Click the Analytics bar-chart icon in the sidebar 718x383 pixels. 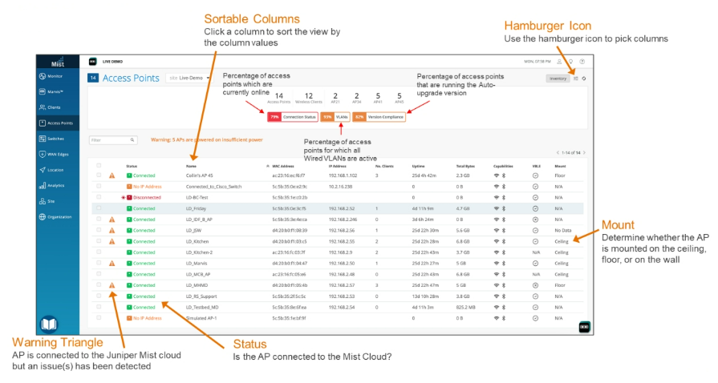pos(43,185)
